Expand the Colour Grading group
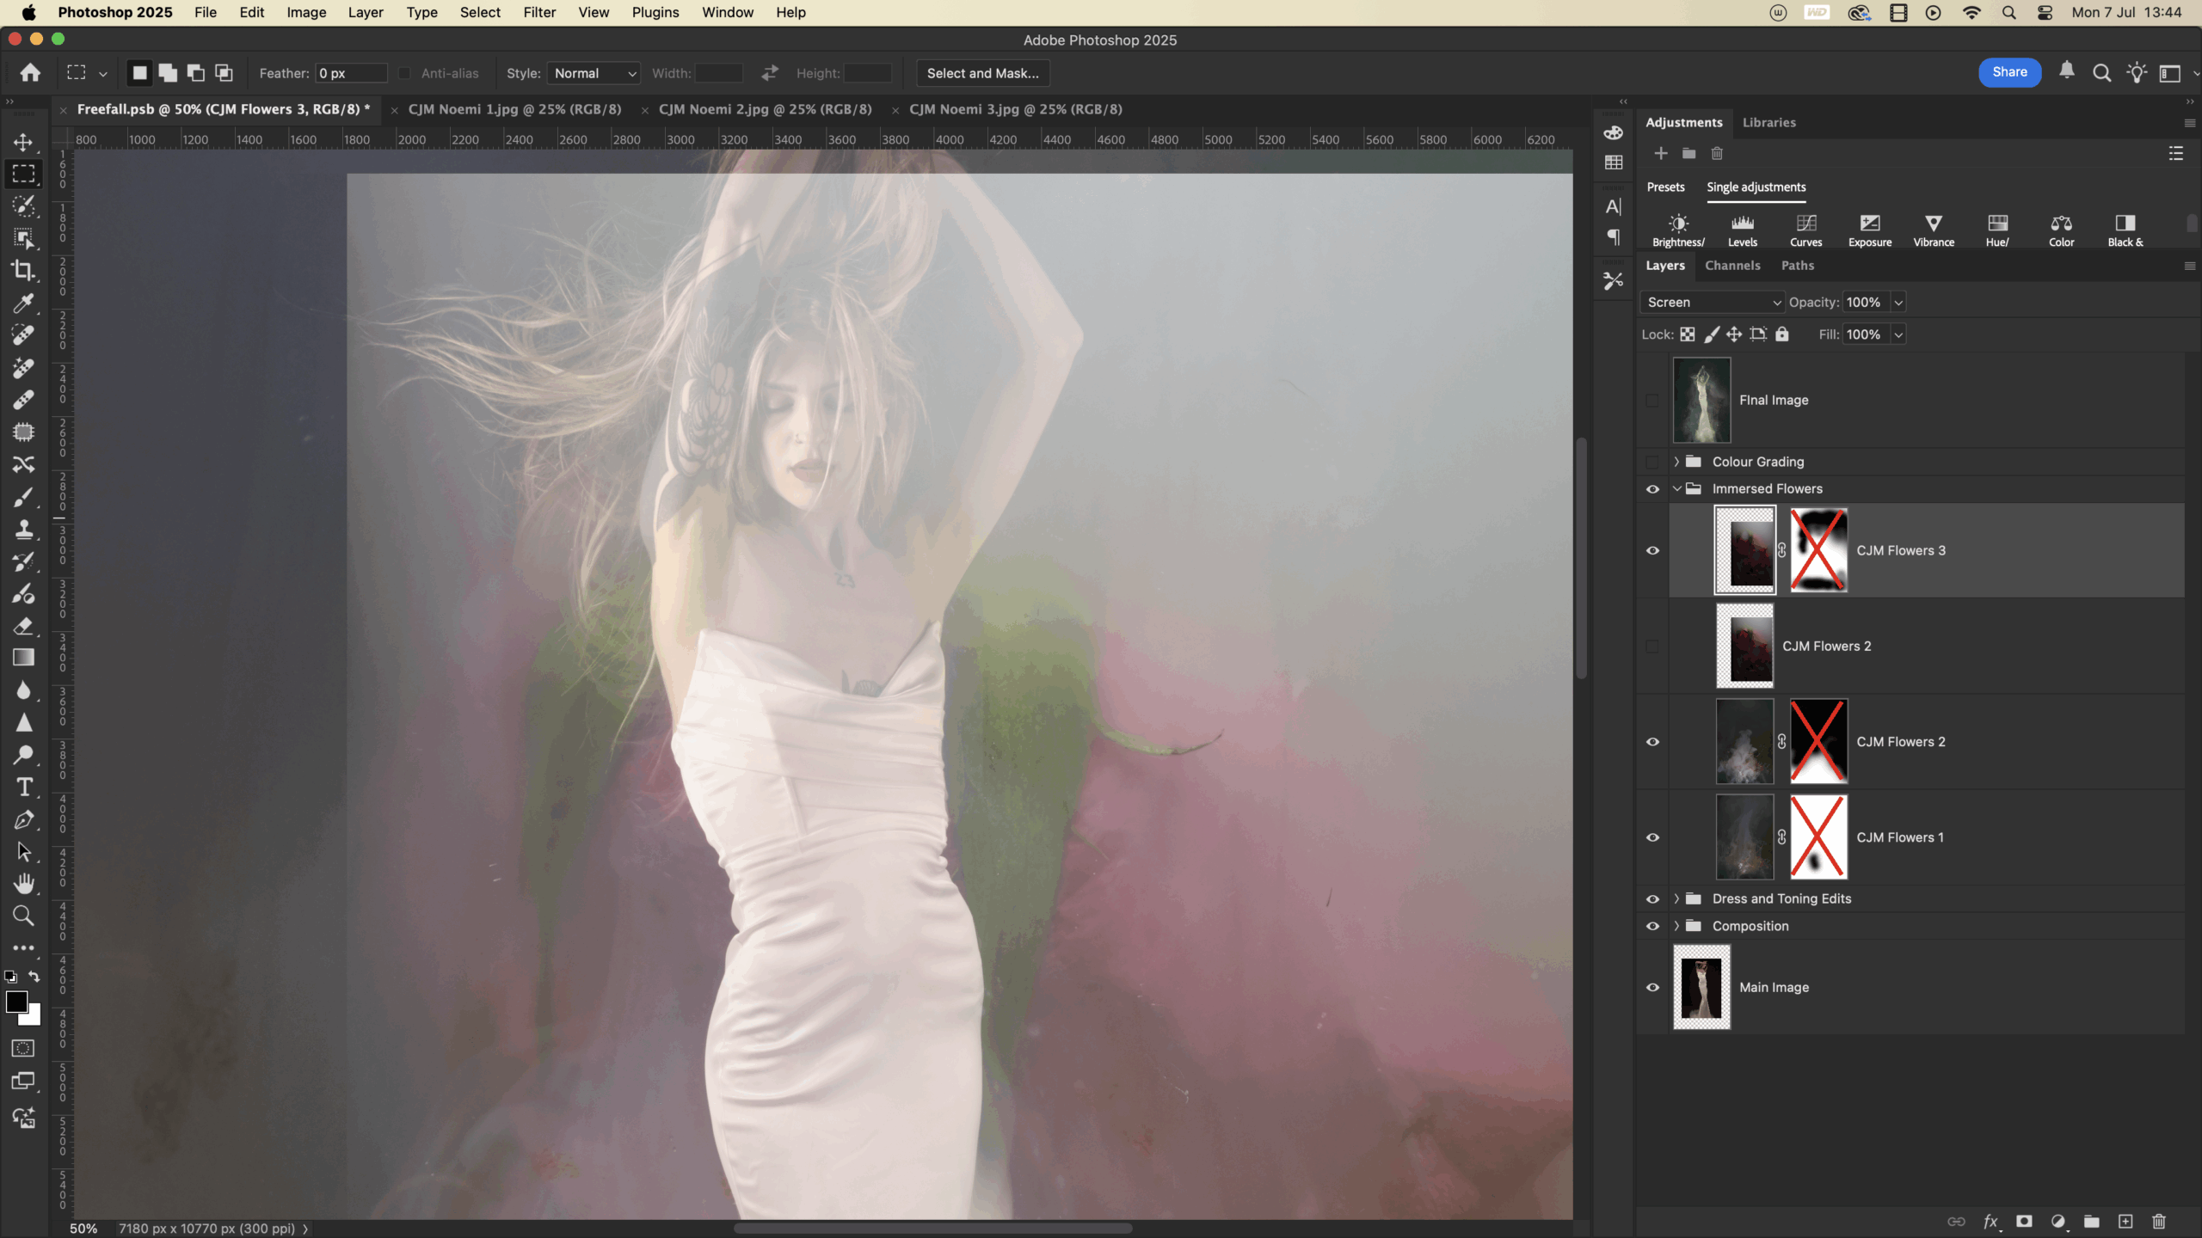 click(1676, 463)
